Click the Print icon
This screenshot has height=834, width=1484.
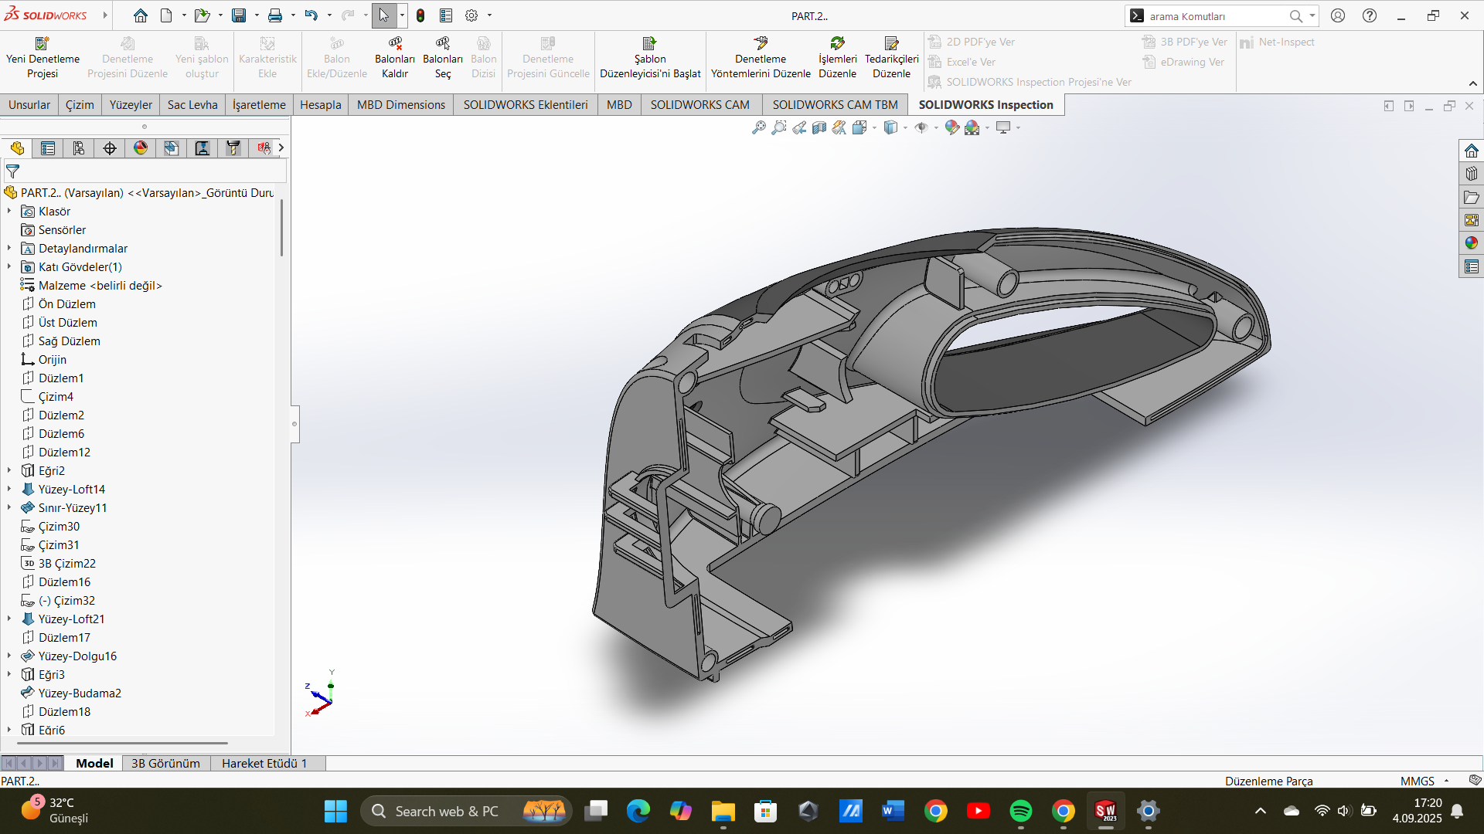click(274, 15)
